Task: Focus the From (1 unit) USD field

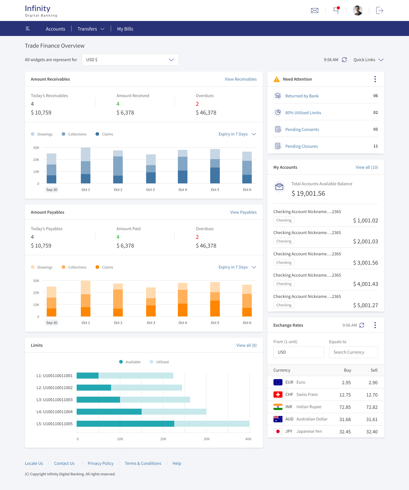Action: (x=299, y=352)
